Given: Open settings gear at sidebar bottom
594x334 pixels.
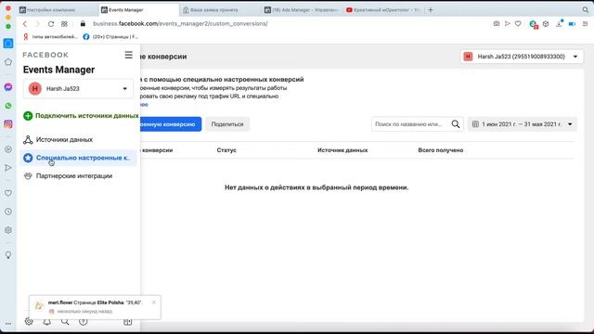Looking at the screenshot, I should click(x=29, y=322).
